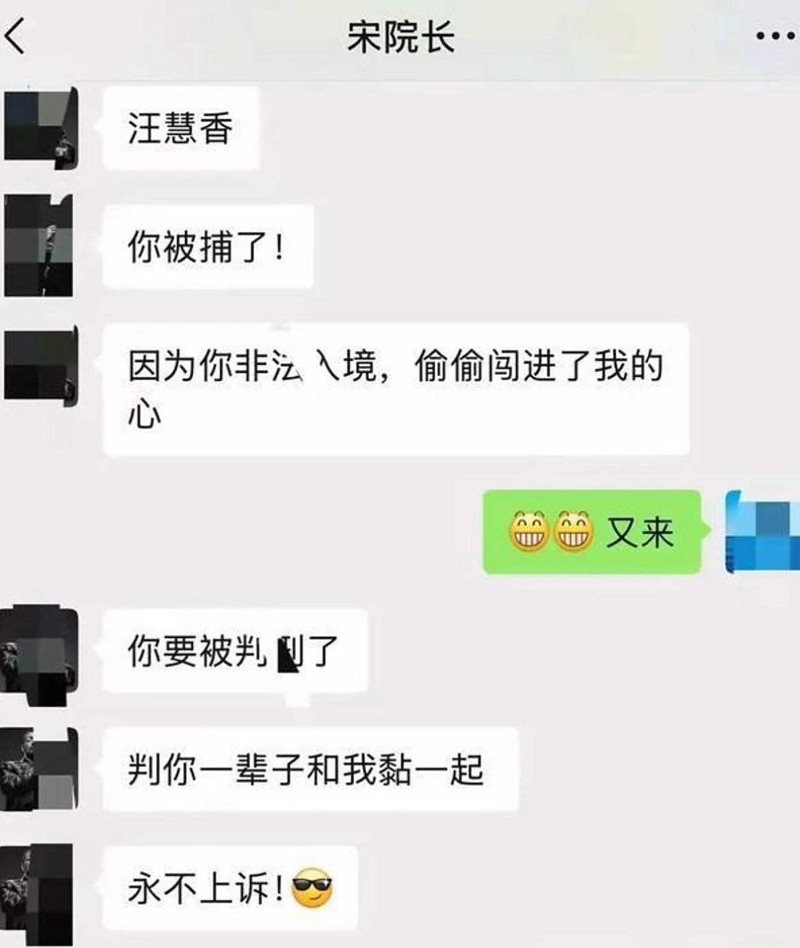Screen dimensions: 800x948
Task: Select the 你要被判刑了 message bubble
Action: [235, 651]
